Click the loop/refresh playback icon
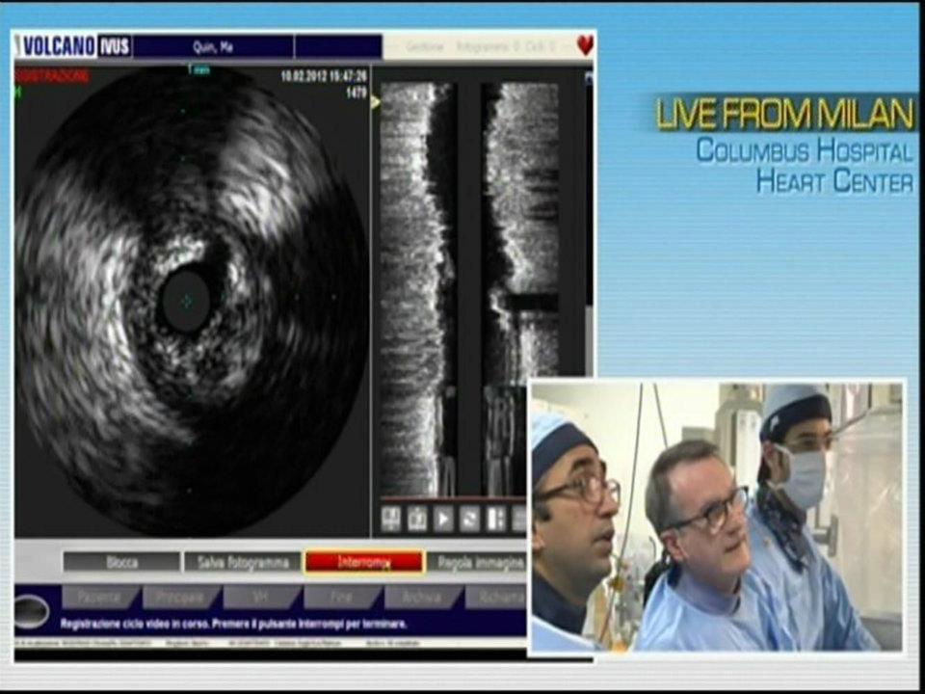 (x=469, y=519)
